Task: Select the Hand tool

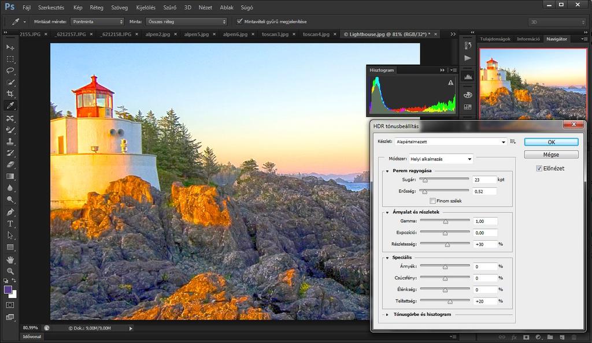Action: 10,260
